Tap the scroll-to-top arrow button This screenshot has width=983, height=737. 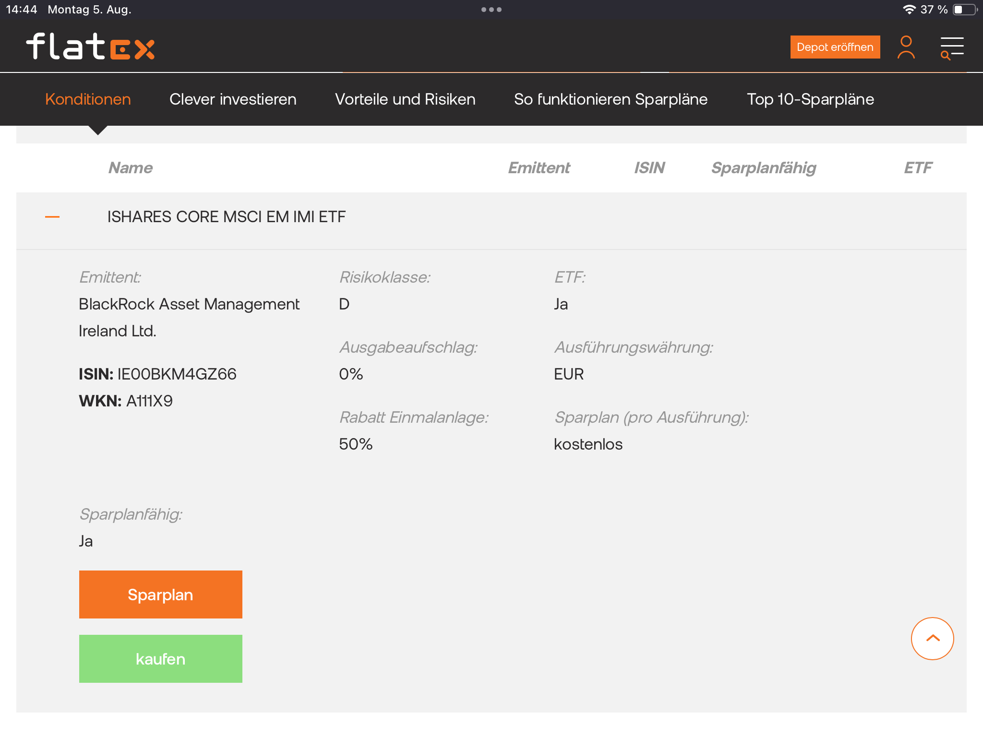pyautogui.click(x=932, y=638)
